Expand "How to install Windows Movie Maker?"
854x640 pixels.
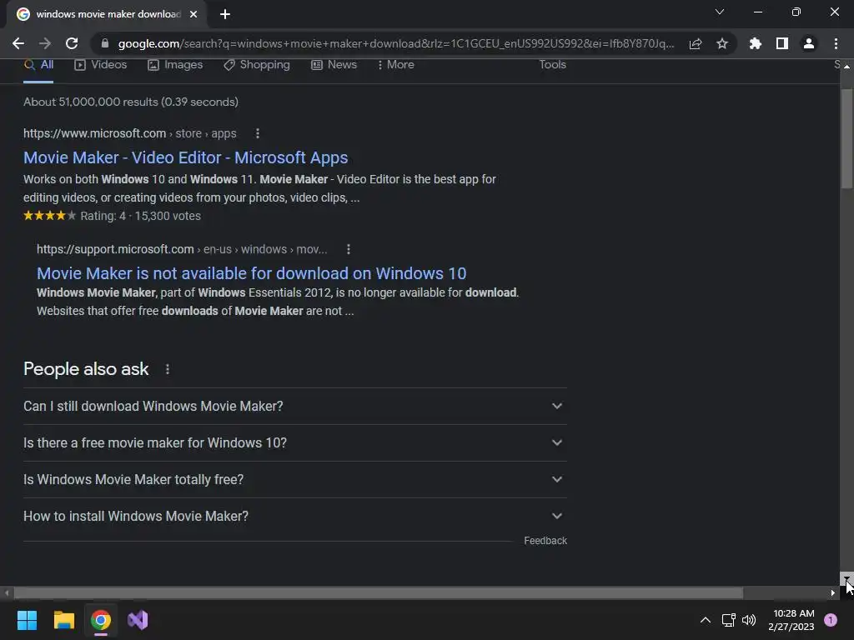(x=294, y=516)
